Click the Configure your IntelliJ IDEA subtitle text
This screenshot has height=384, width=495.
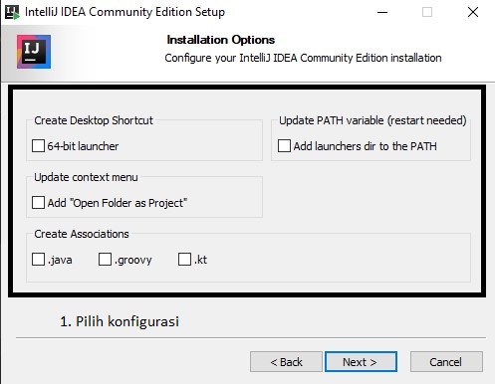303,58
